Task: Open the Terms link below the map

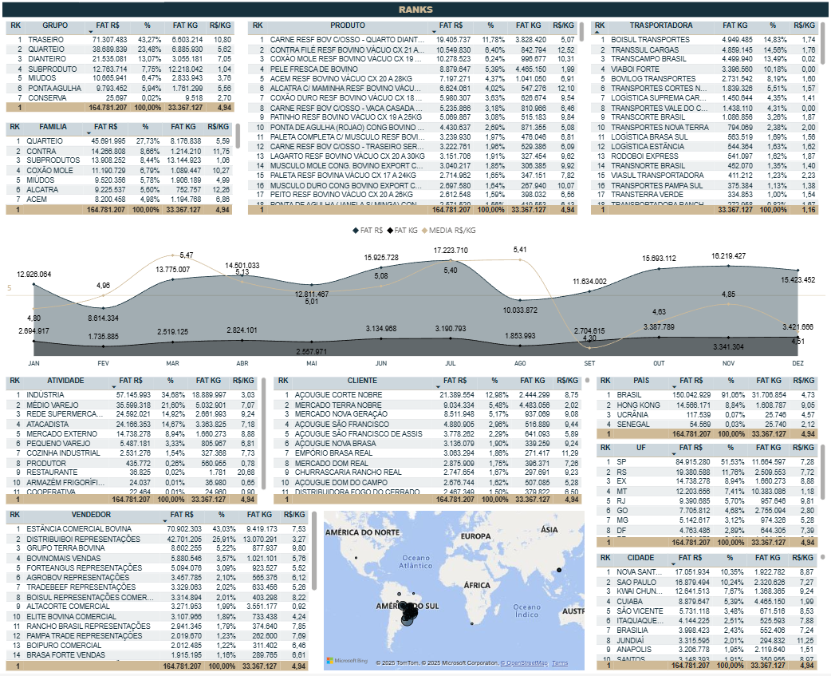Action: (x=560, y=663)
